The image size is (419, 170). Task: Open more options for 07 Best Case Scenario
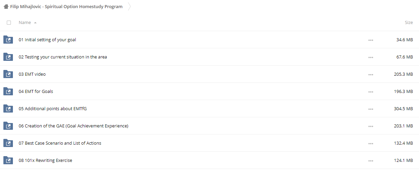[370, 144]
